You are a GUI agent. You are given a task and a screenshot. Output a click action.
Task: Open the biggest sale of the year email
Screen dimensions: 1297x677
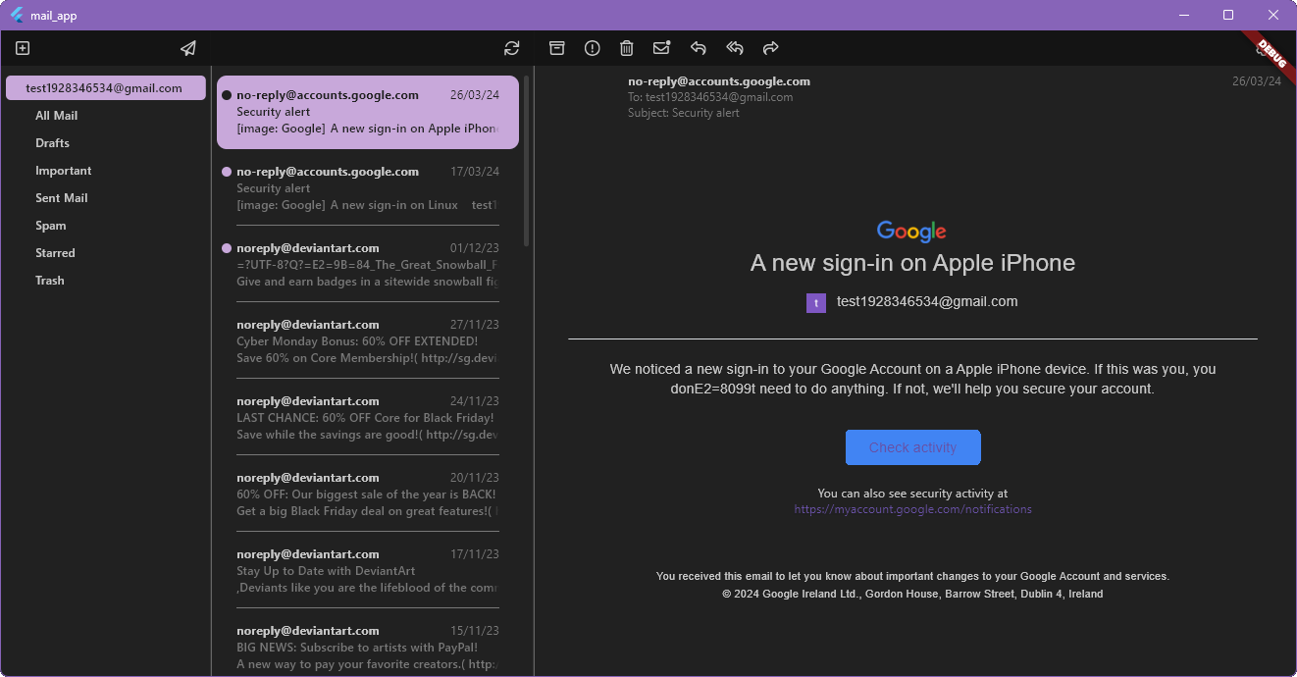coord(368,495)
